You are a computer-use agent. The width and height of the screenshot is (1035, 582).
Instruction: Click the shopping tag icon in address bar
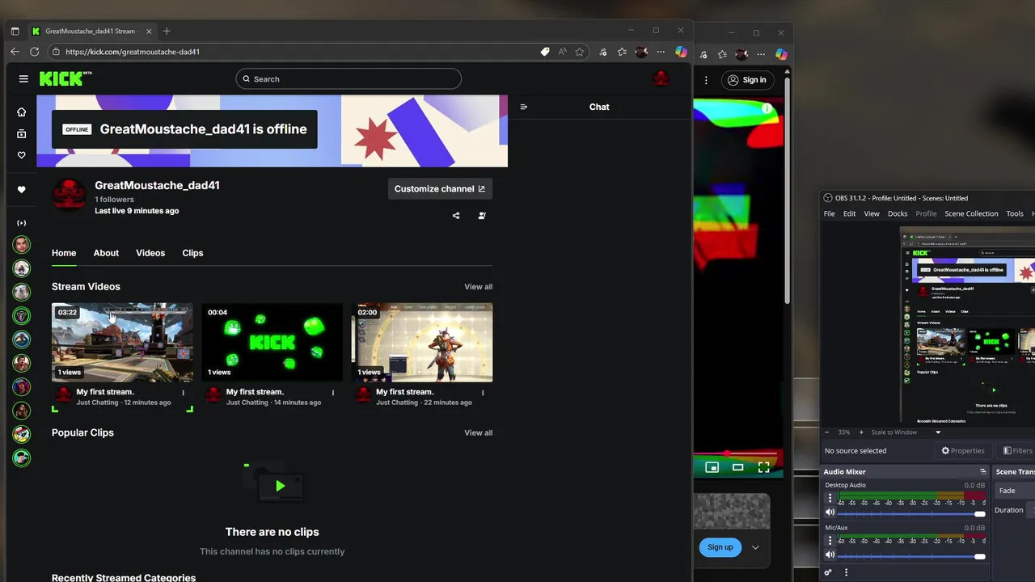click(545, 52)
